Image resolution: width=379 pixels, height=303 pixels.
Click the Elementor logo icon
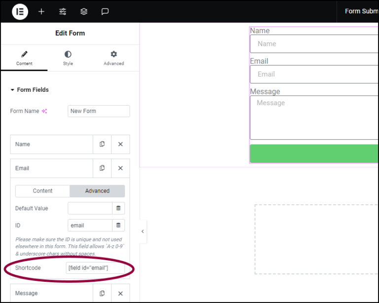(20, 11)
